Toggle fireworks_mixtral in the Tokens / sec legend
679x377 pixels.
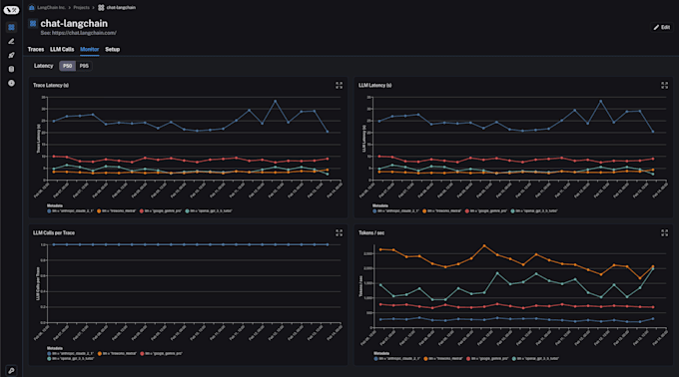[443, 359]
